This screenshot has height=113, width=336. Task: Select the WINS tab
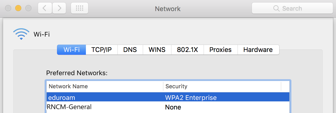[157, 50]
